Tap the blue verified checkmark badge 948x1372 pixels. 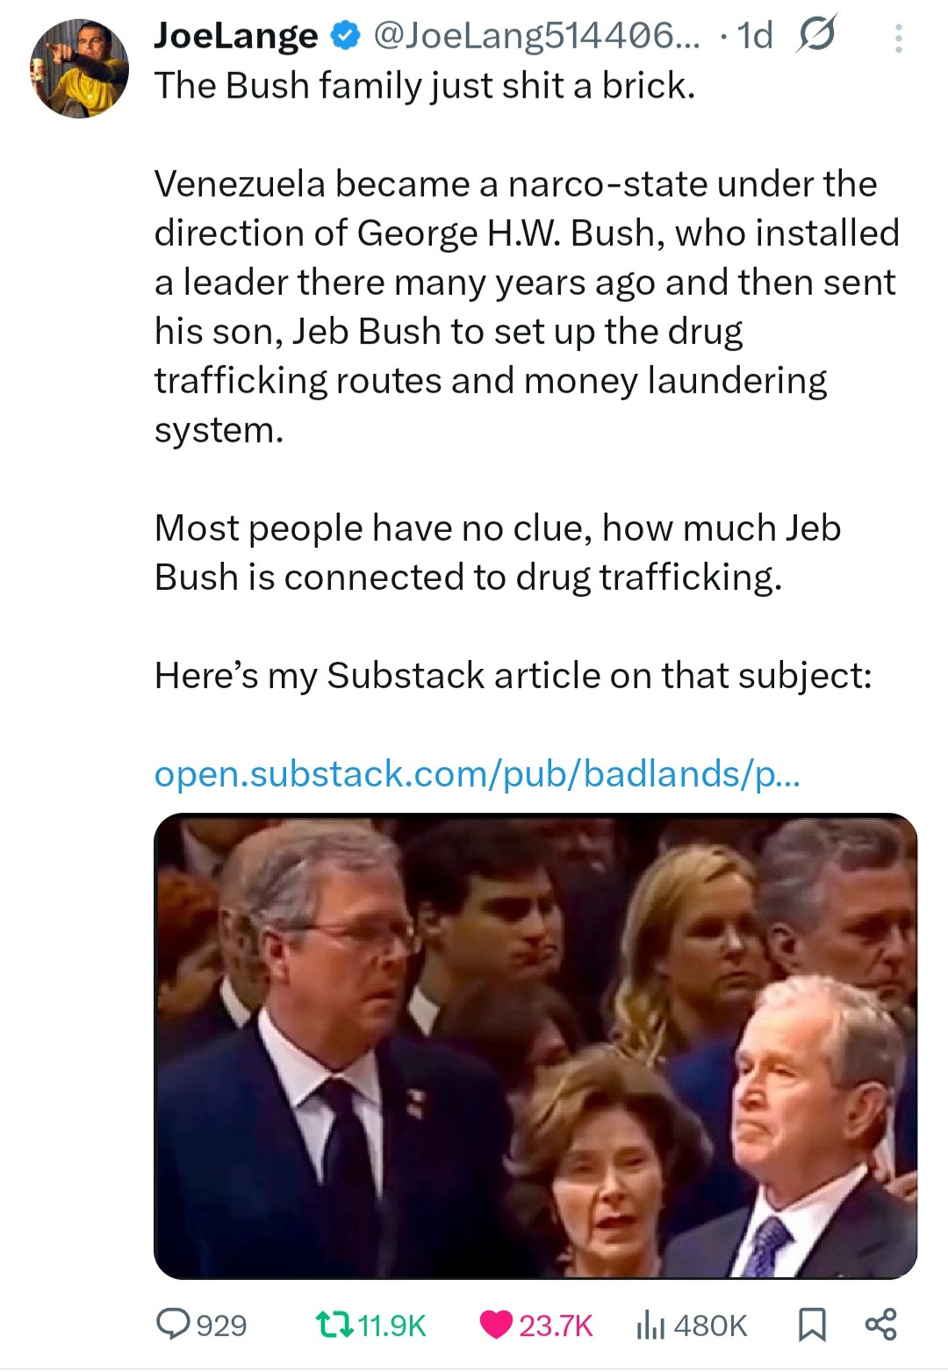346,36
